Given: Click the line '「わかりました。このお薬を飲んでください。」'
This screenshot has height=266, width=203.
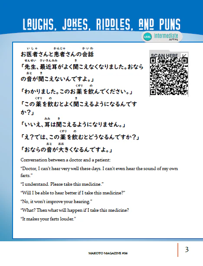Looking at the screenshot, I should pos(76,92).
